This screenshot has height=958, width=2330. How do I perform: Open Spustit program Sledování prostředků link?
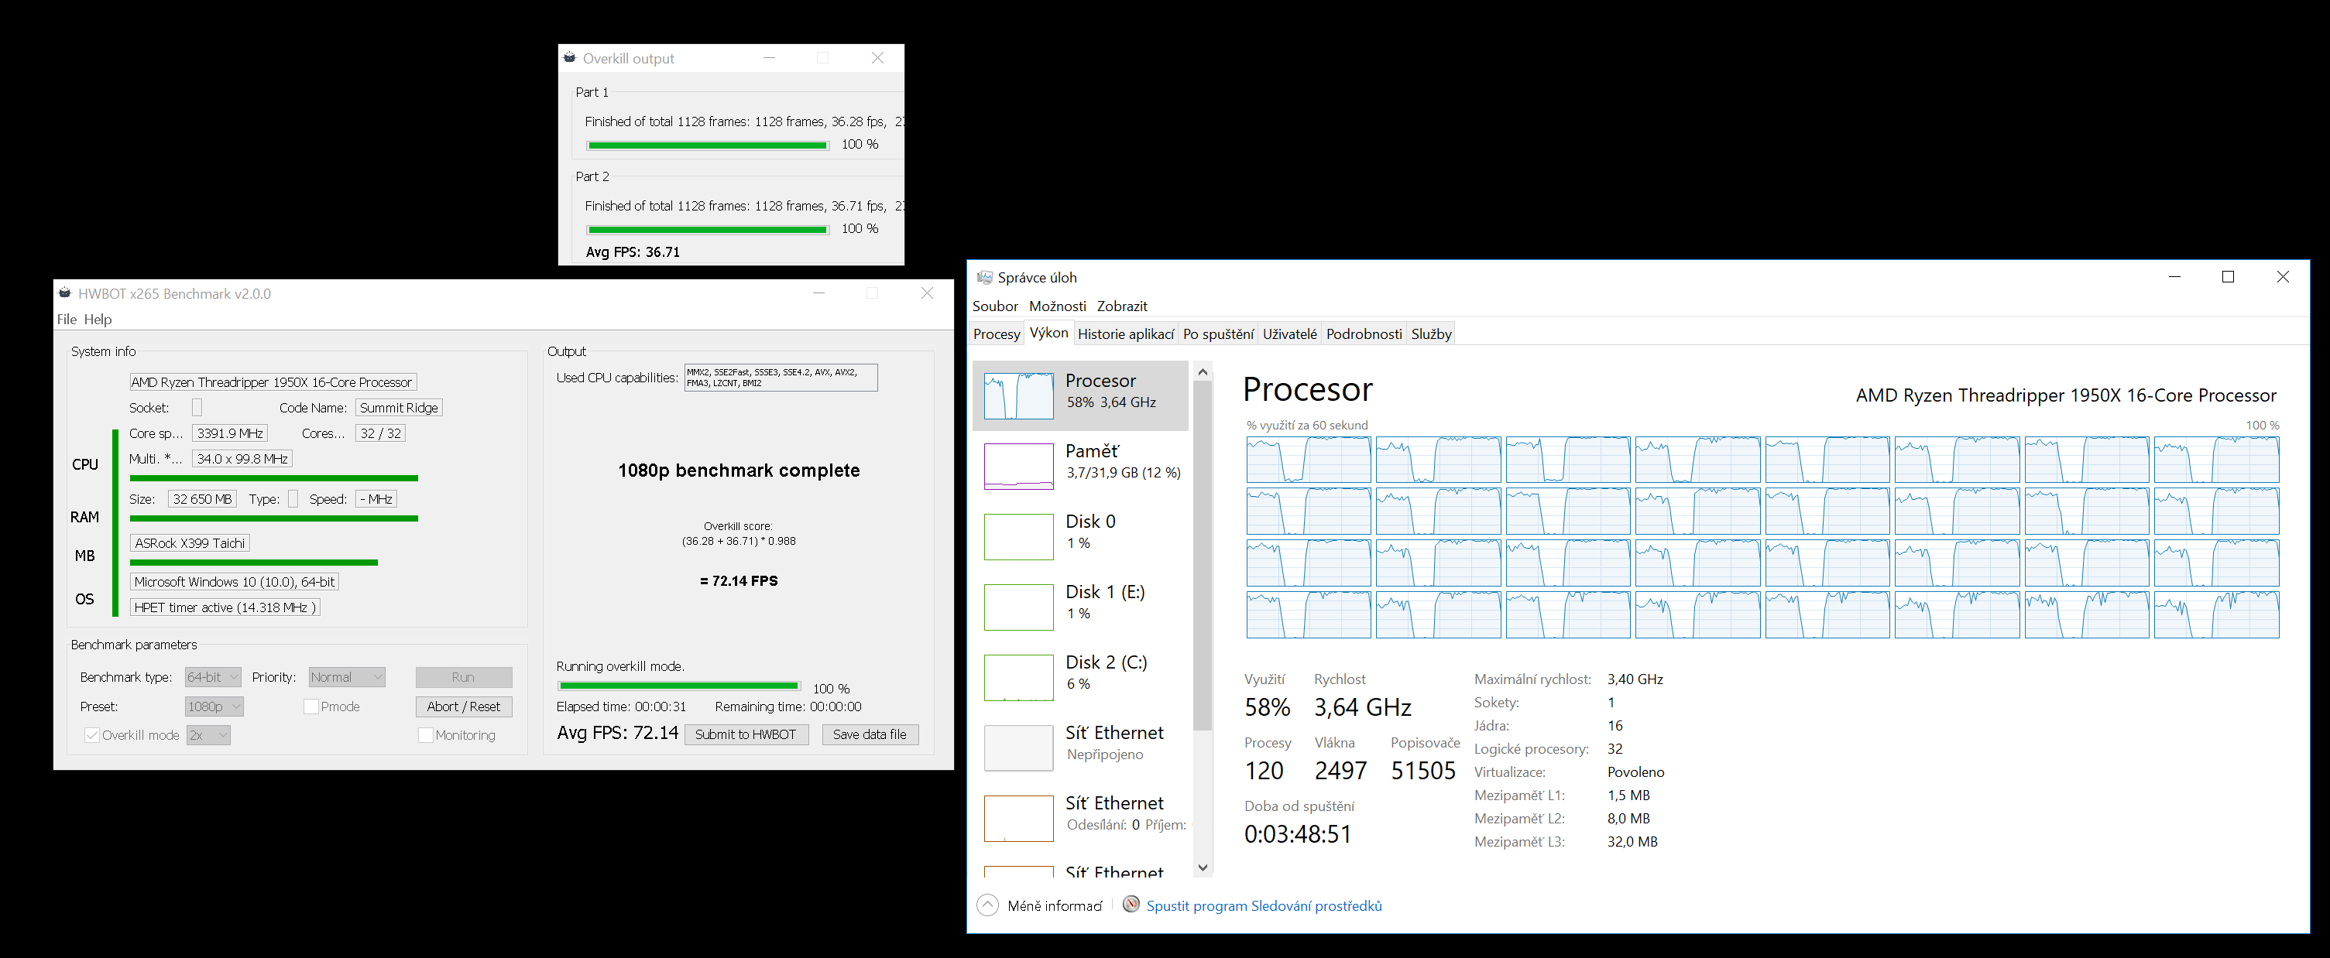point(1263,905)
